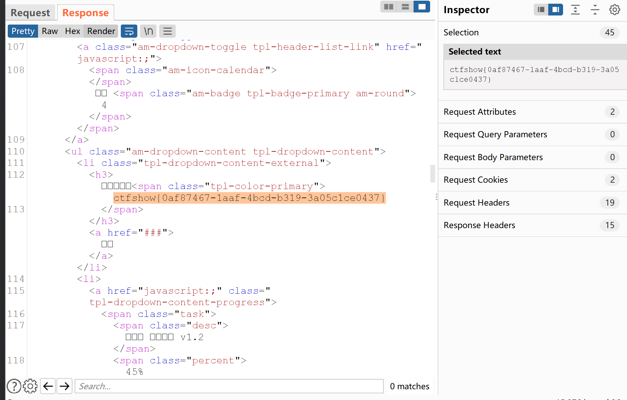Click the Inspector collapse all sections icon
The width and height of the screenshot is (627, 400).
tap(595, 10)
